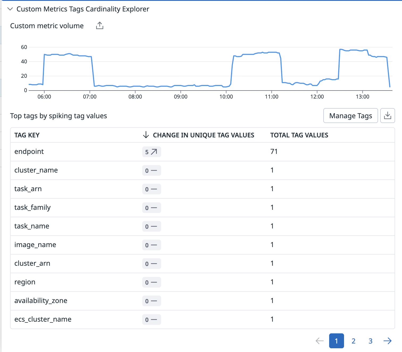Click the previous page left arrow
This screenshot has height=352, width=402.
click(319, 341)
